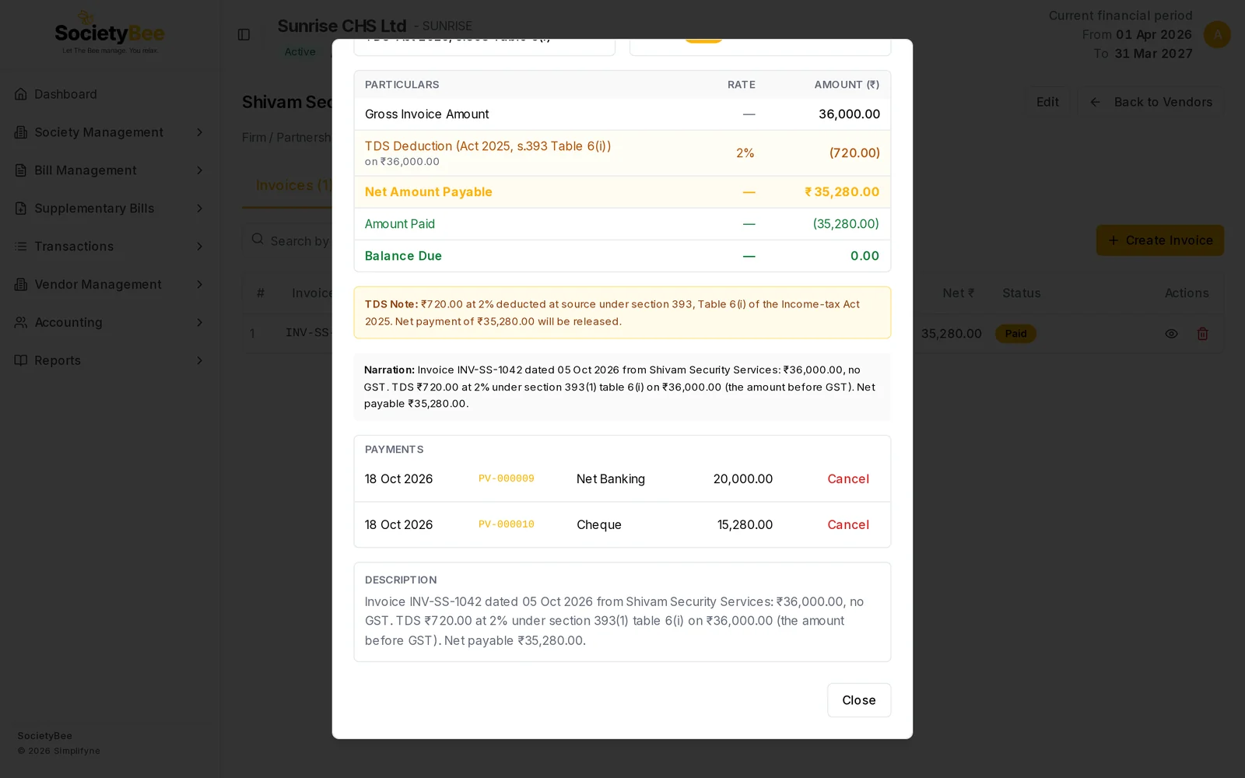Delete invoice with the trash icon
The width and height of the screenshot is (1245, 778).
tap(1202, 334)
